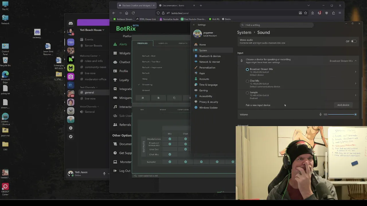Image resolution: width=367 pixels, height=206 pixels.
Task: Open the Recycle Bin desktop icon
Action: (5, 62)
